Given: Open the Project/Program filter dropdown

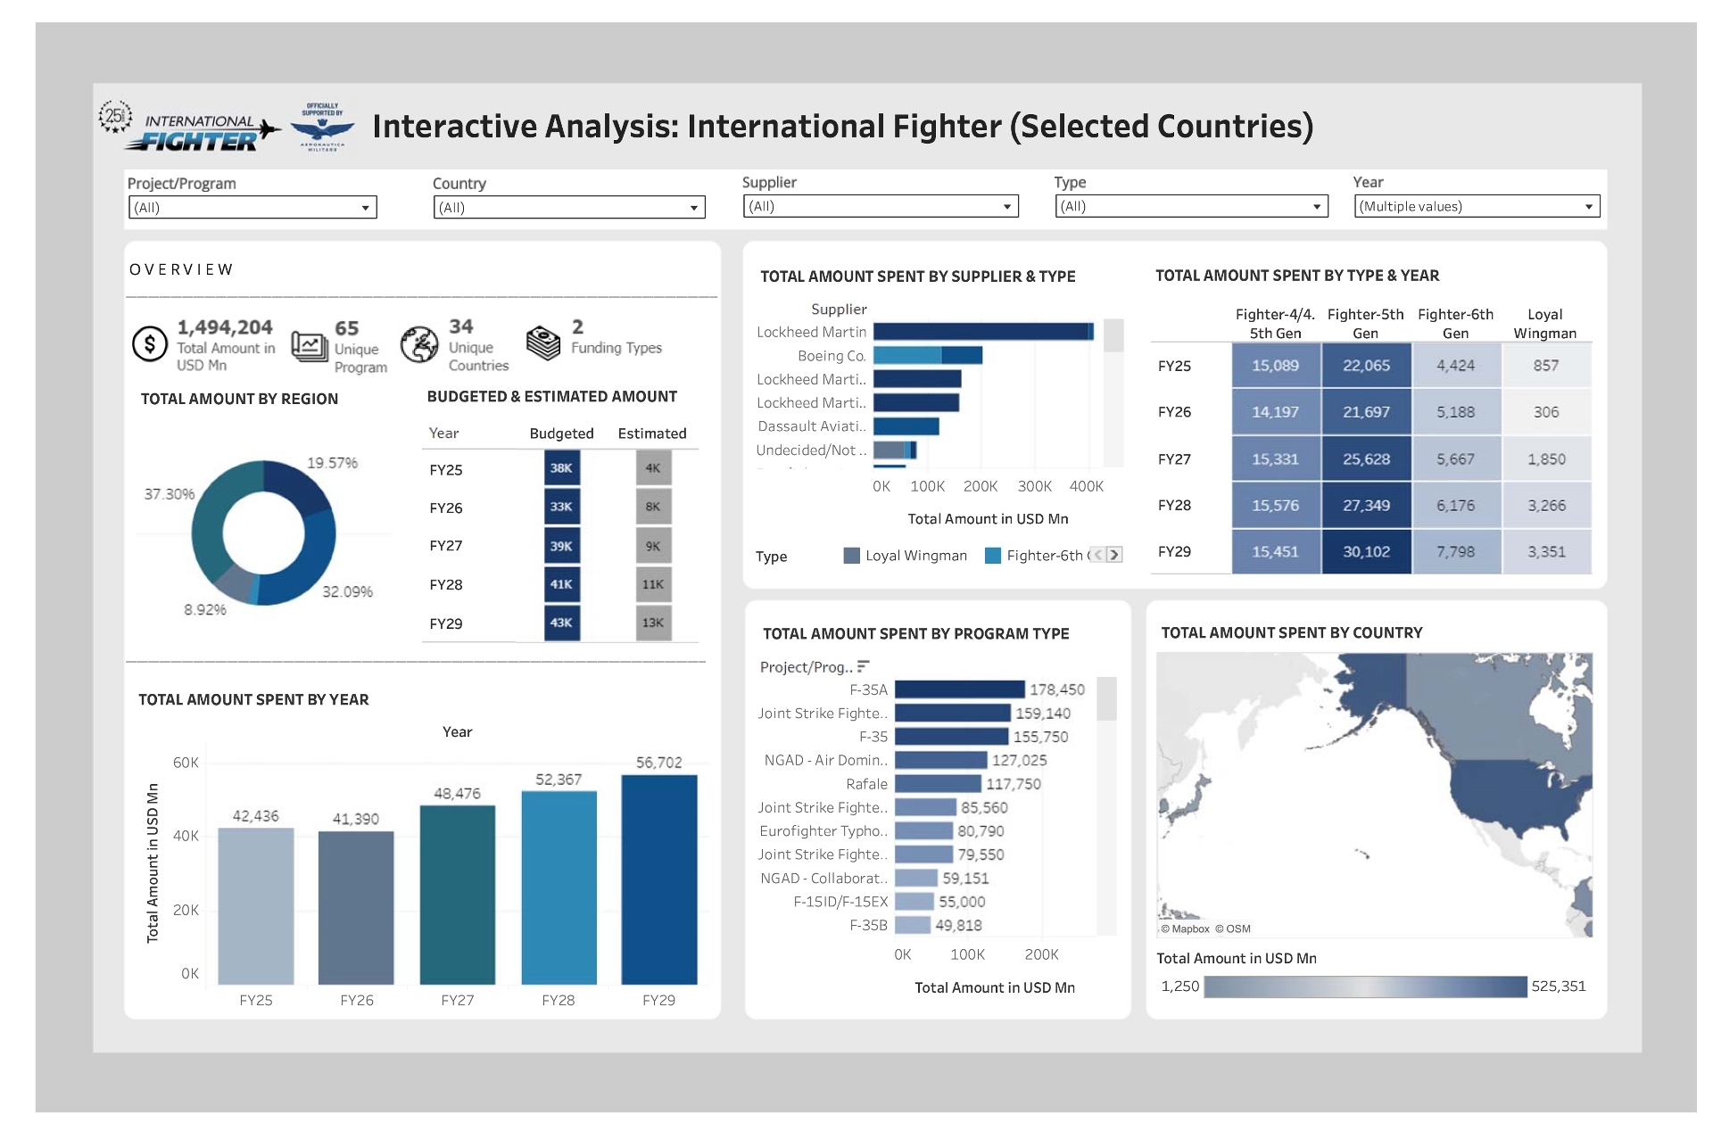Looking at the screenshot, I should [365, 208].
